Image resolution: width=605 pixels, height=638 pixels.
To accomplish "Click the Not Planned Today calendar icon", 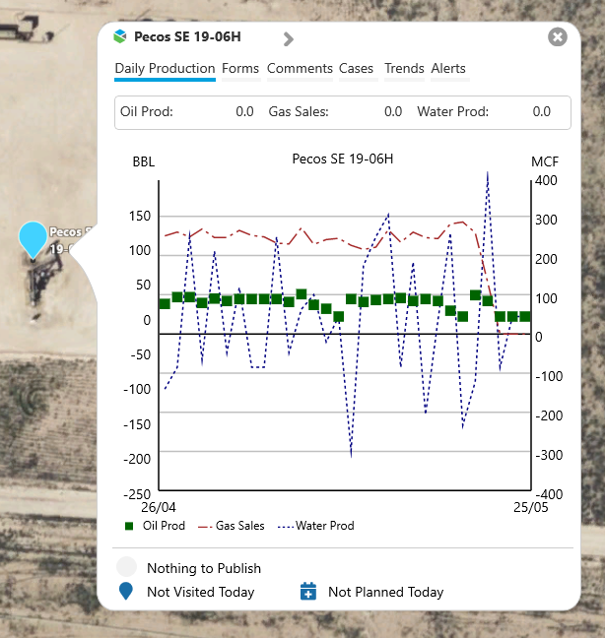I will (x=307, y=592).
